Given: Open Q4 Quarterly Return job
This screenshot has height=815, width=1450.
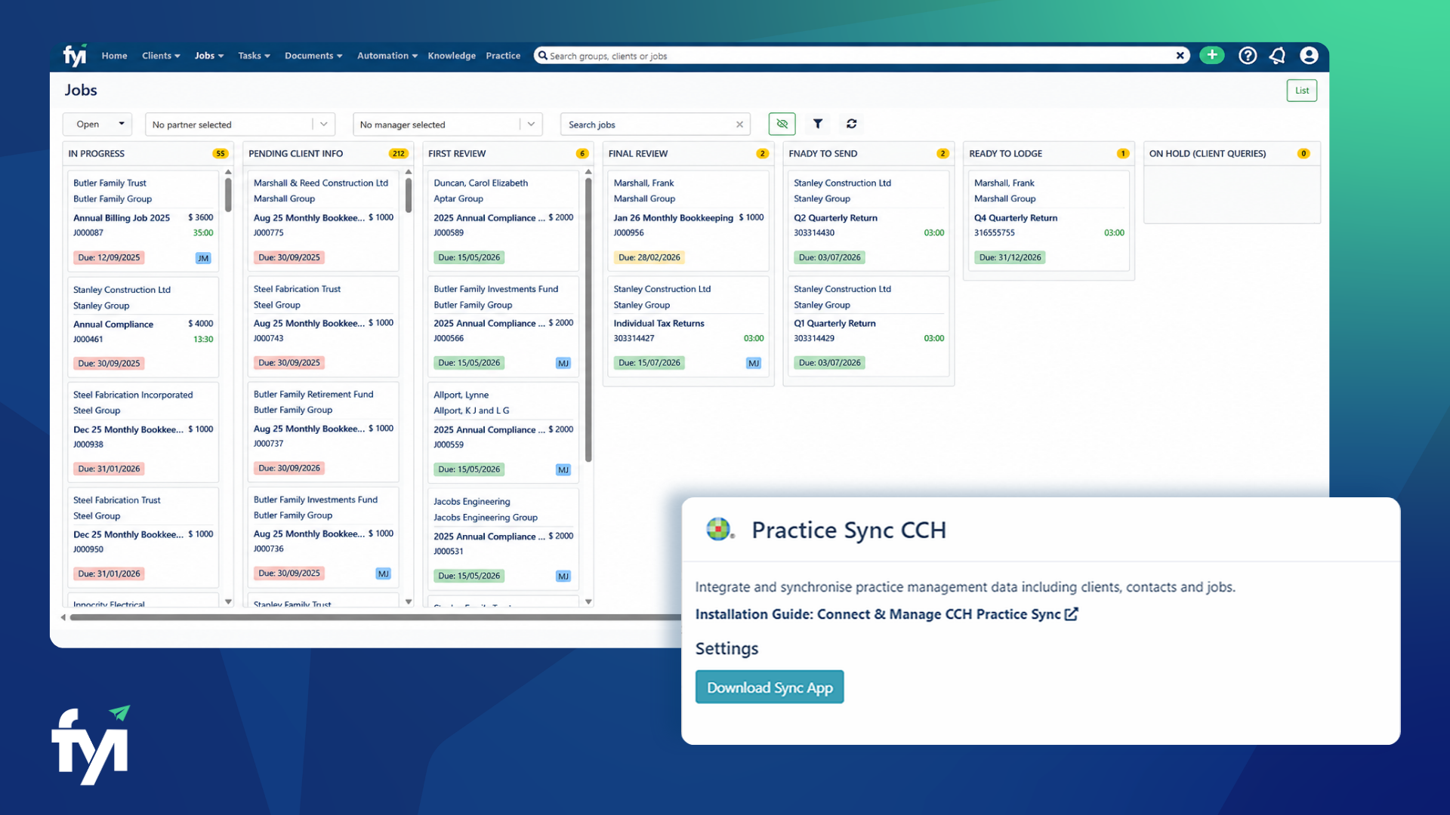Looking at the screenshot, I should point(1016,218).
